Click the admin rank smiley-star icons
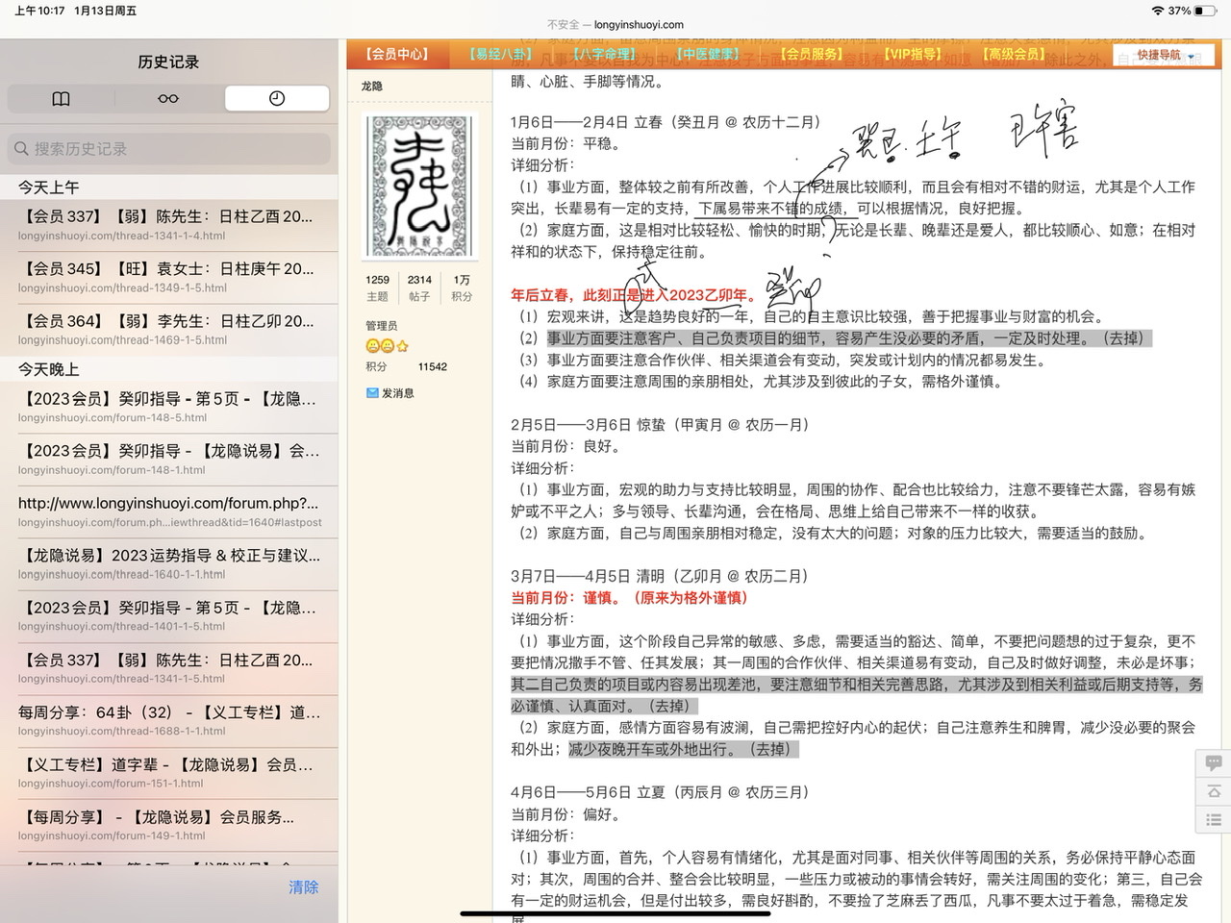This screenshot has height=923, width=1231. tap(388, 346)
